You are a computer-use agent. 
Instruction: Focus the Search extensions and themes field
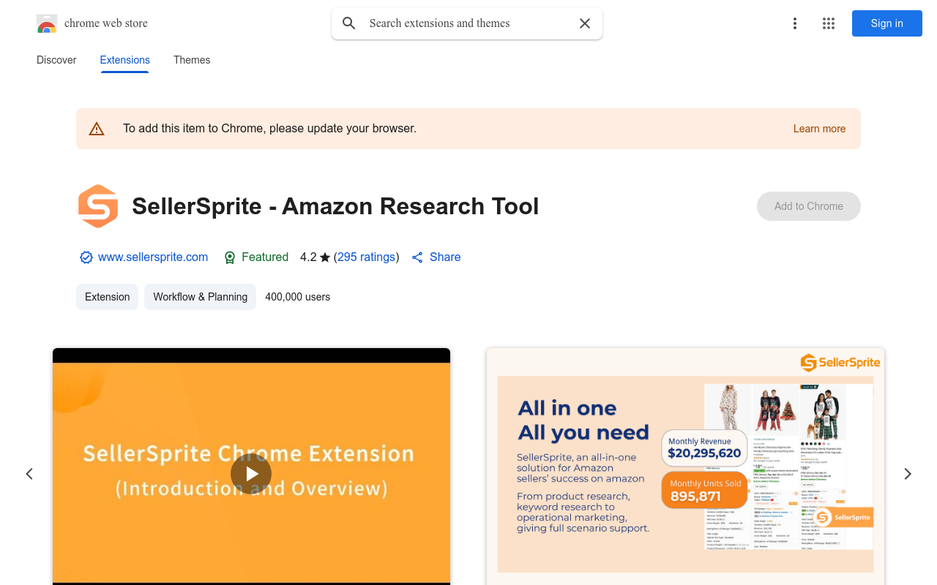tap(467, 23)
